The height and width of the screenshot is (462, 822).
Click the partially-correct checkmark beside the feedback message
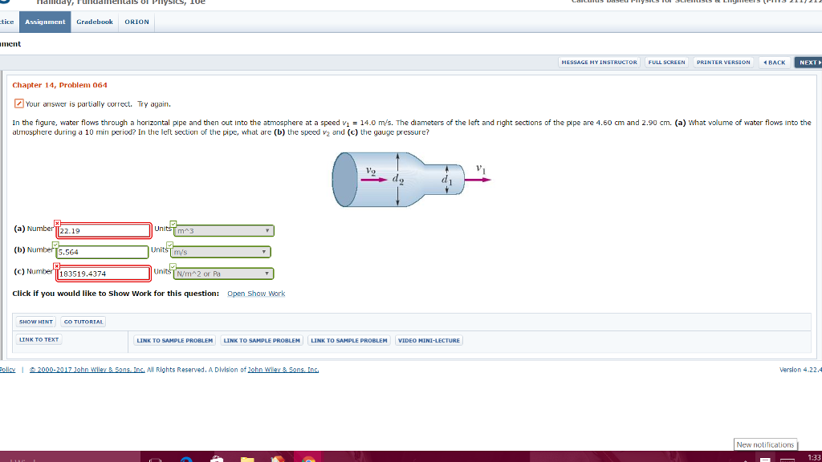pos(21,103)
